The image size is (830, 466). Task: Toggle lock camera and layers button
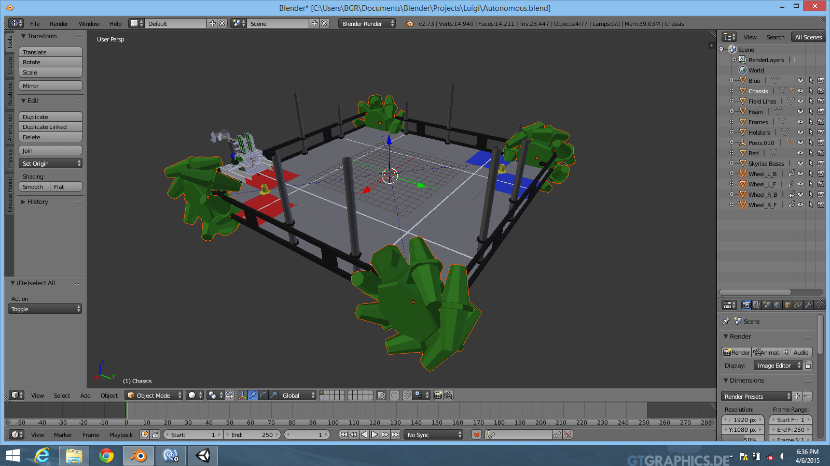381,395
